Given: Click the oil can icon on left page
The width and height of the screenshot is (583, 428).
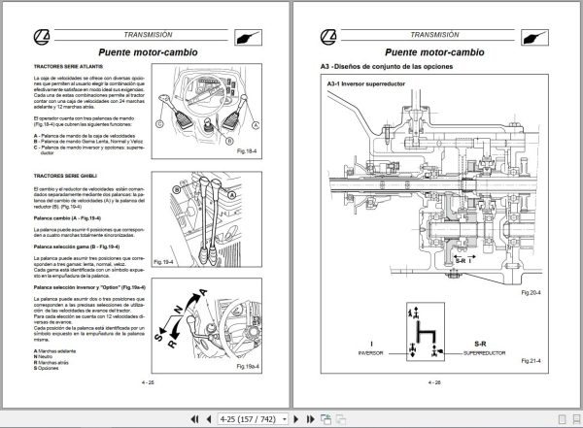Looking at the screenshot, I should [x=248, y=38].
